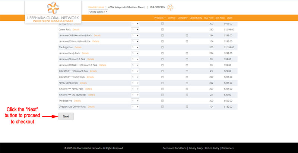The height and width of the screenshot is (153, 298).
Task: Check first checkbox for Career Pack
Action: (162, 30)
